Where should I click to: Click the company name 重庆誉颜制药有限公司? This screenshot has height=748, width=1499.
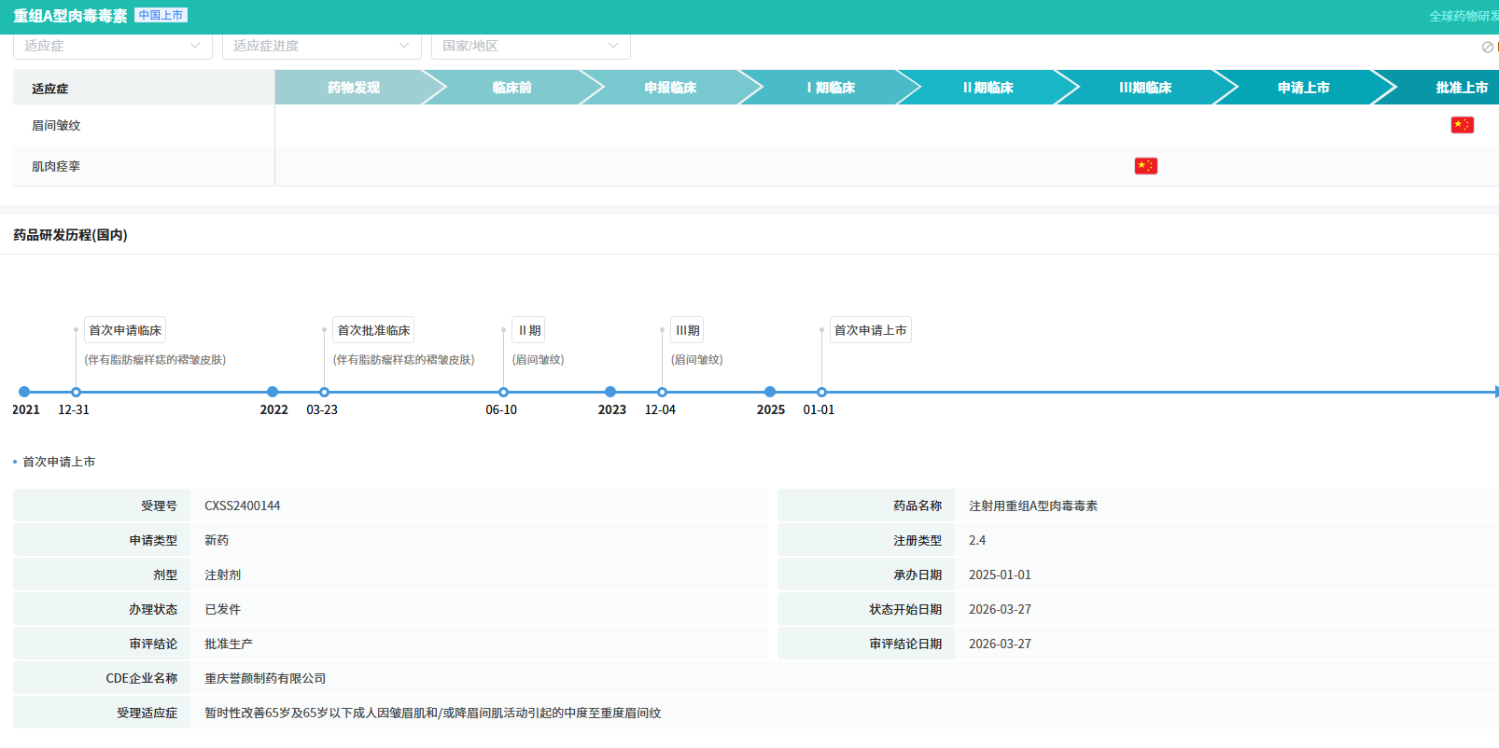pos(265,678)
